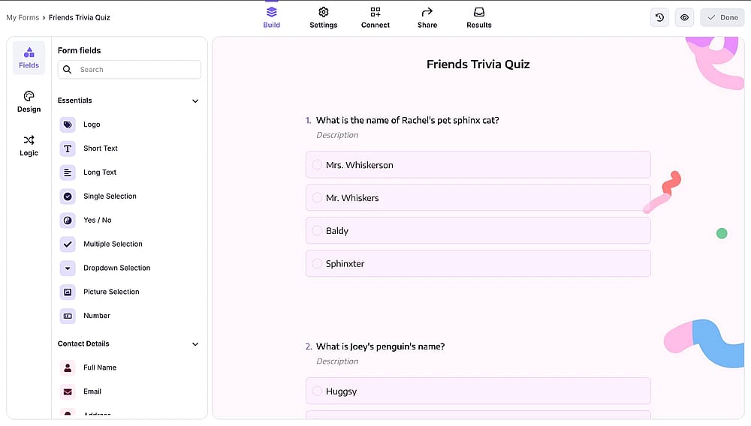Click the Yes / No field icon
The height and width of the screenshot is (426, 751).
[x=68, y=220]
